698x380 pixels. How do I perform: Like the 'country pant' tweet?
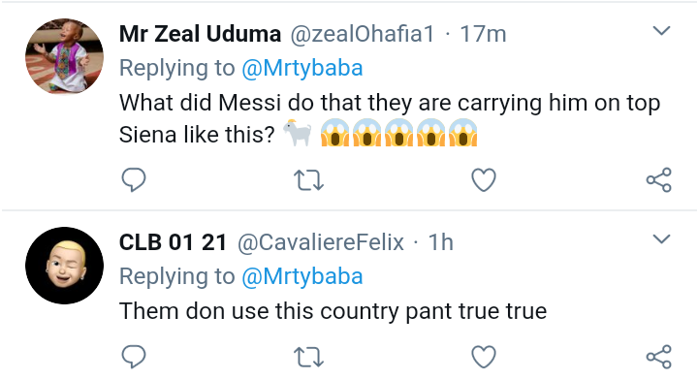pos(484,357)
